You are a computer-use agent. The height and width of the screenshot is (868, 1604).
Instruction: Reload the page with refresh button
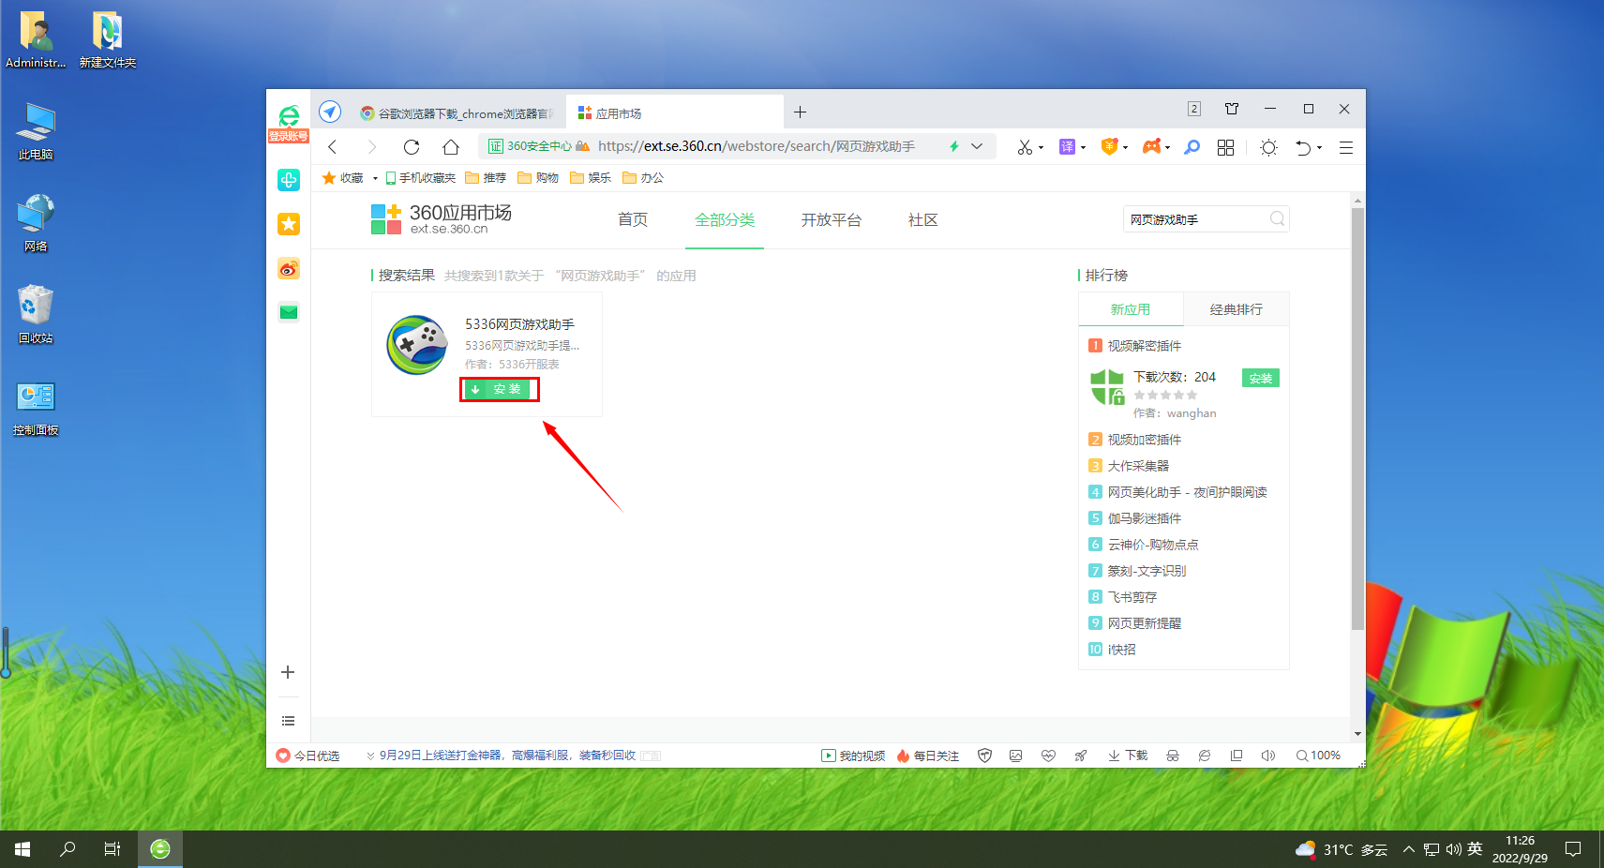tap(411, 147)
